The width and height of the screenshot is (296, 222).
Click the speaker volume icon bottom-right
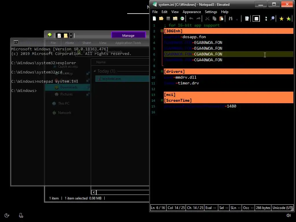pyautogui.click(x=289, y=215)
